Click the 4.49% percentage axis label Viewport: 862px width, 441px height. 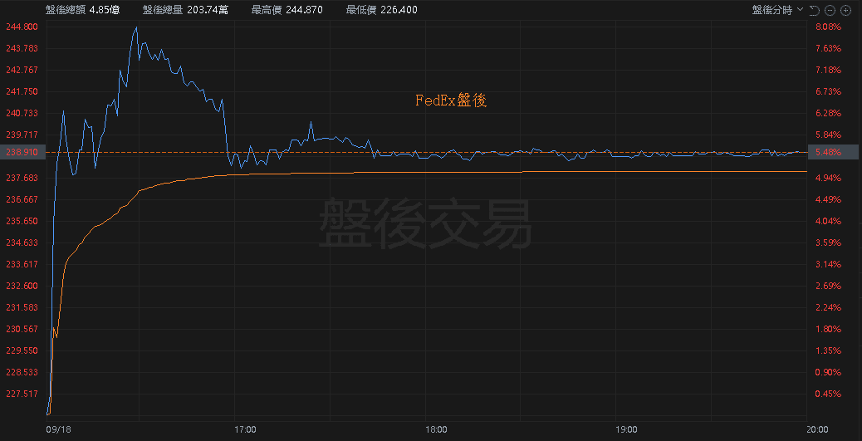[829, 199]
